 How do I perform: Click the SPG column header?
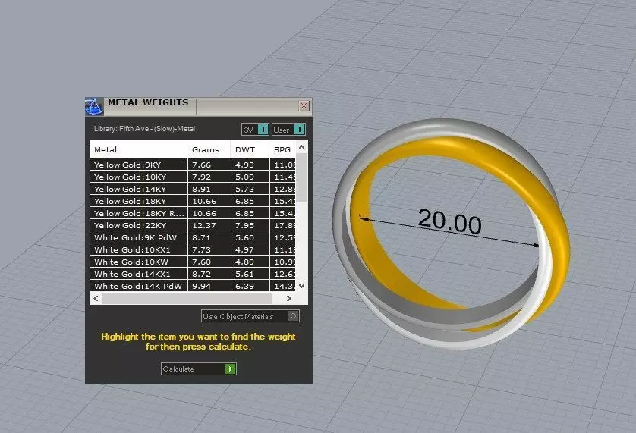(x=282, y=149)
